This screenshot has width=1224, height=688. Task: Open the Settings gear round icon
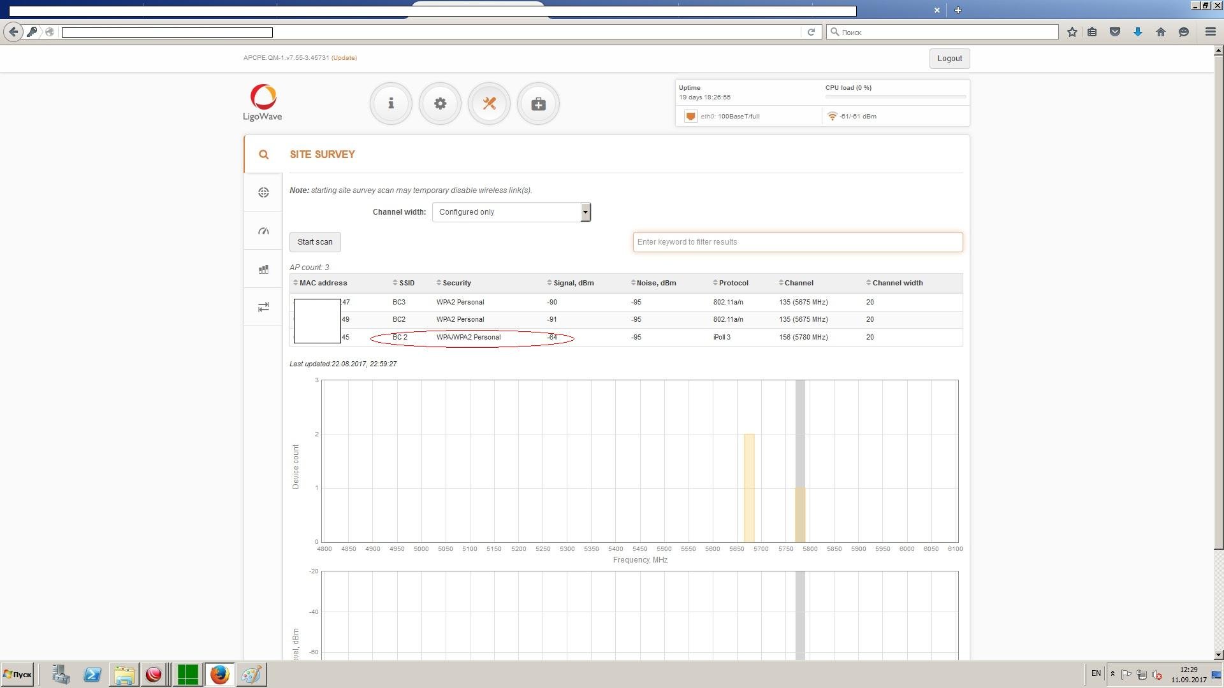click(440, 103)
